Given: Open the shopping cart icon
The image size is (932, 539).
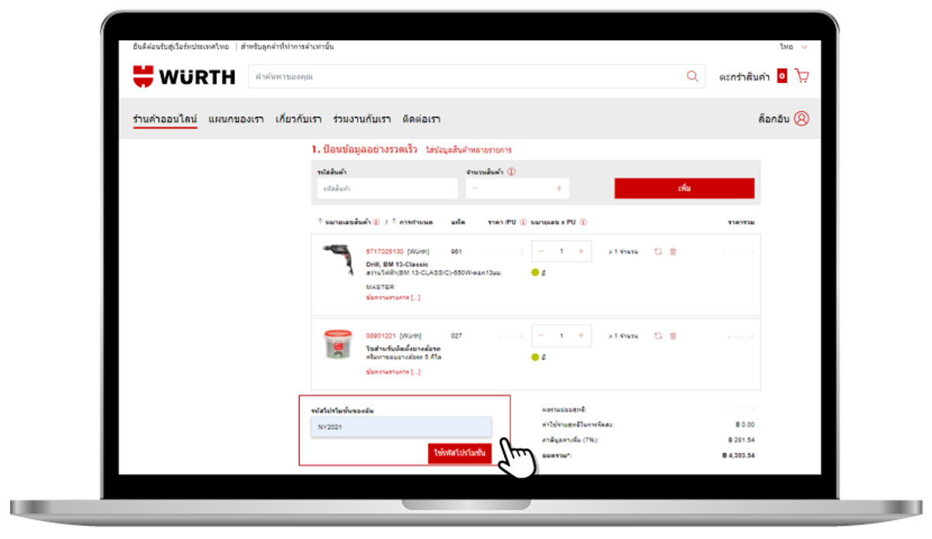Looking at the screenshot, I should click(802, 76).
